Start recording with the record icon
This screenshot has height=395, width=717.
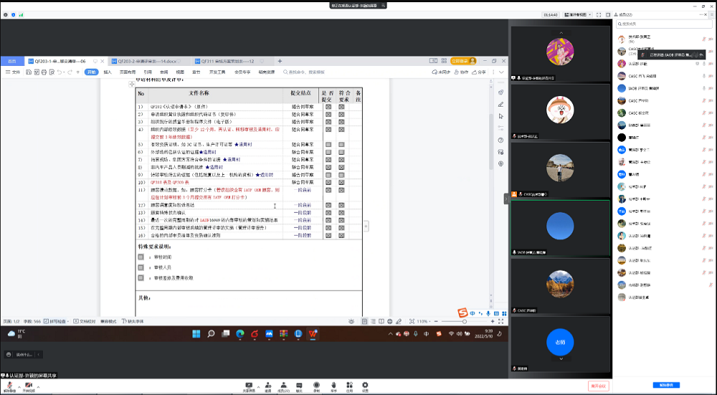(316, 387)
